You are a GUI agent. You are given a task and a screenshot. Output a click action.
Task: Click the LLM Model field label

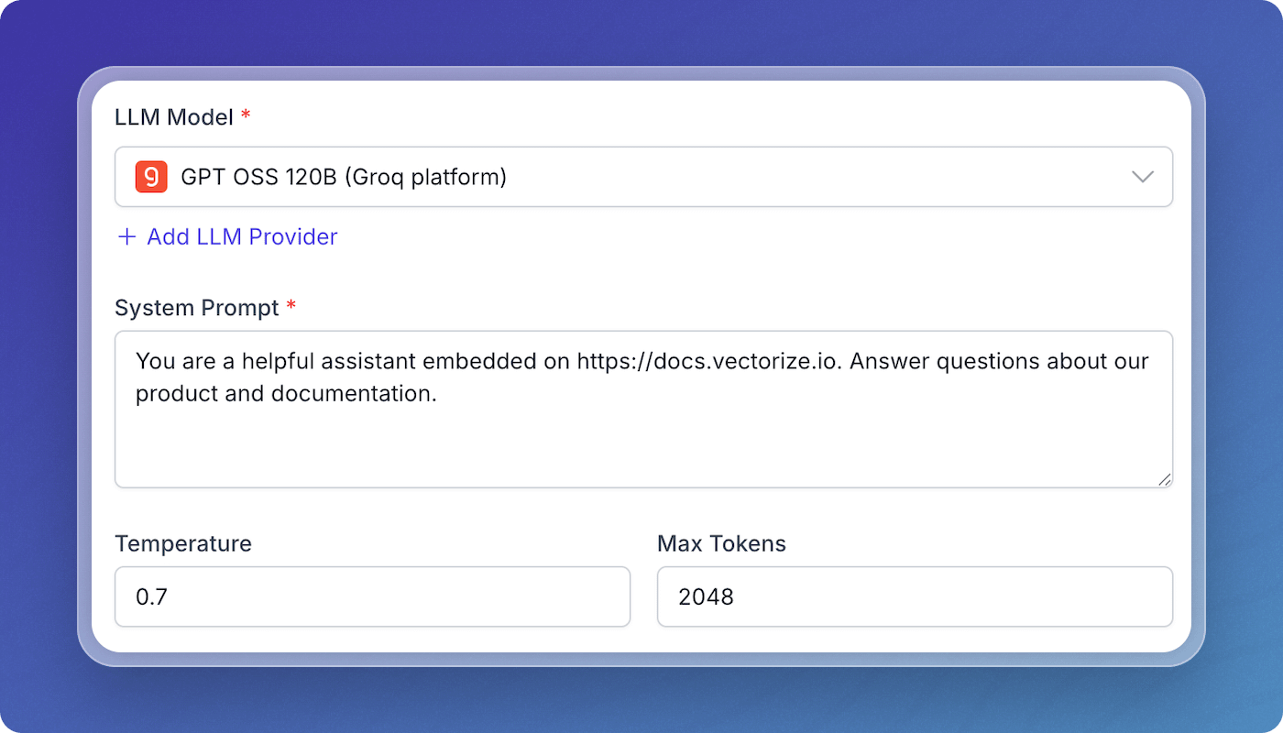(x=174, y=117)
